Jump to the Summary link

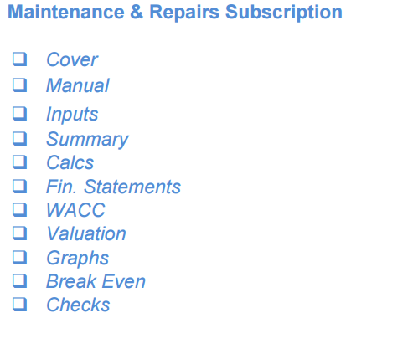click(87, 139)
